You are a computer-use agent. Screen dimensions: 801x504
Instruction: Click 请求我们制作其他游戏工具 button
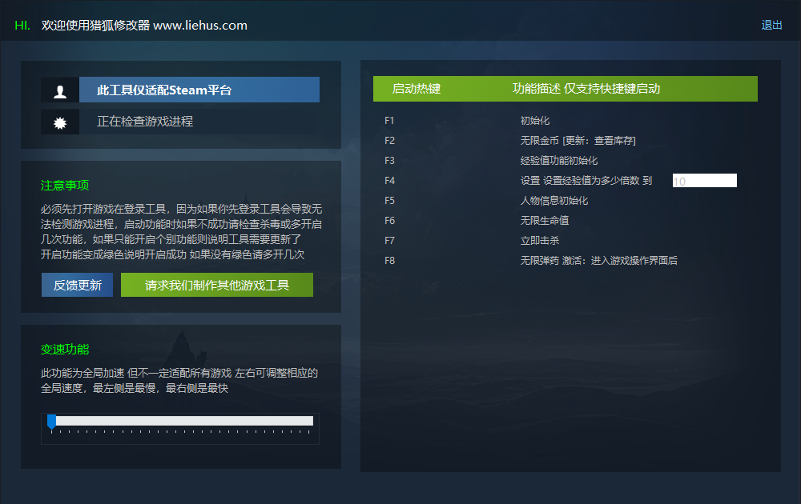pos(216,285)
